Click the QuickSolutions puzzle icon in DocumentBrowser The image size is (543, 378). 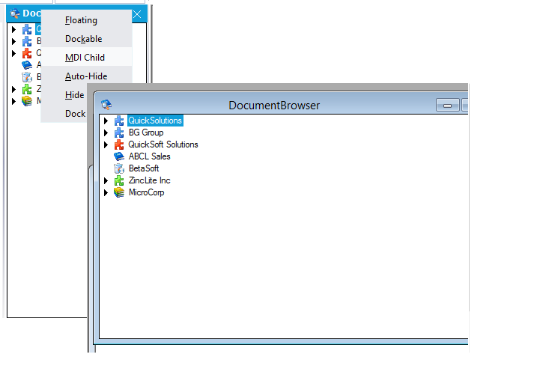(x=119, y=121)
